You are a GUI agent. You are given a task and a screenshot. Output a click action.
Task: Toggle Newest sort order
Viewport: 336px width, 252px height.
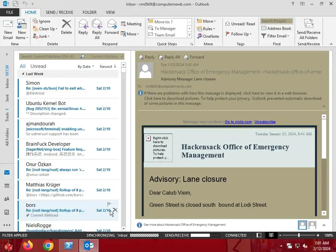(x=108, y=66)
